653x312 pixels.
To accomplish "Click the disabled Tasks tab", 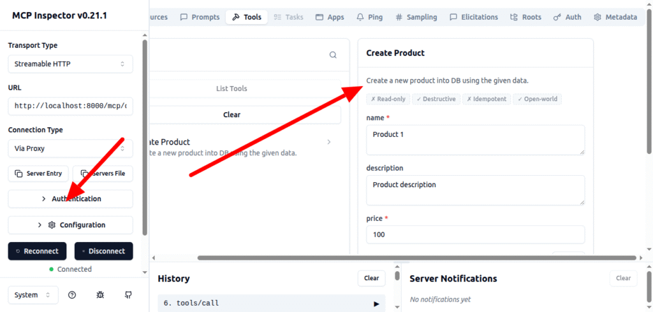I will point(289,17).
